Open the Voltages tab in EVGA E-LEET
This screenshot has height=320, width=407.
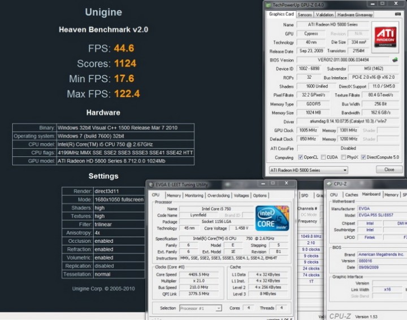(241, 196)
